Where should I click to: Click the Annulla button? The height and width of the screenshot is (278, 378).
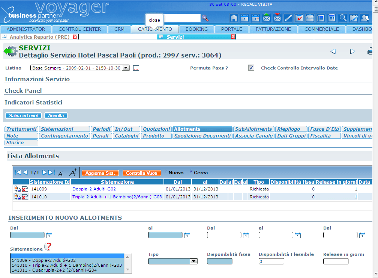point(55,116)
